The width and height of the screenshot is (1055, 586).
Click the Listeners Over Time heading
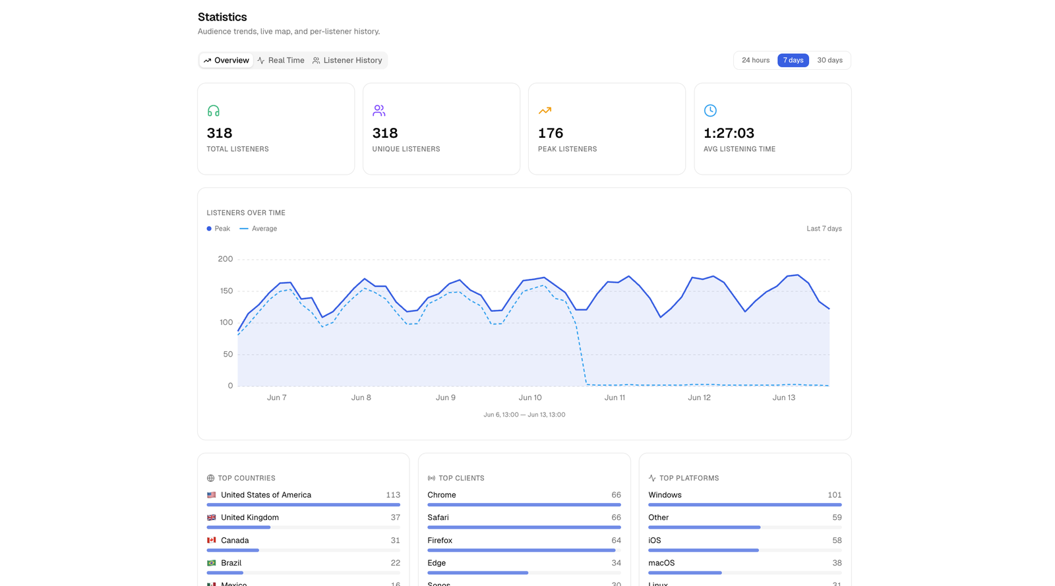(246, 213)
